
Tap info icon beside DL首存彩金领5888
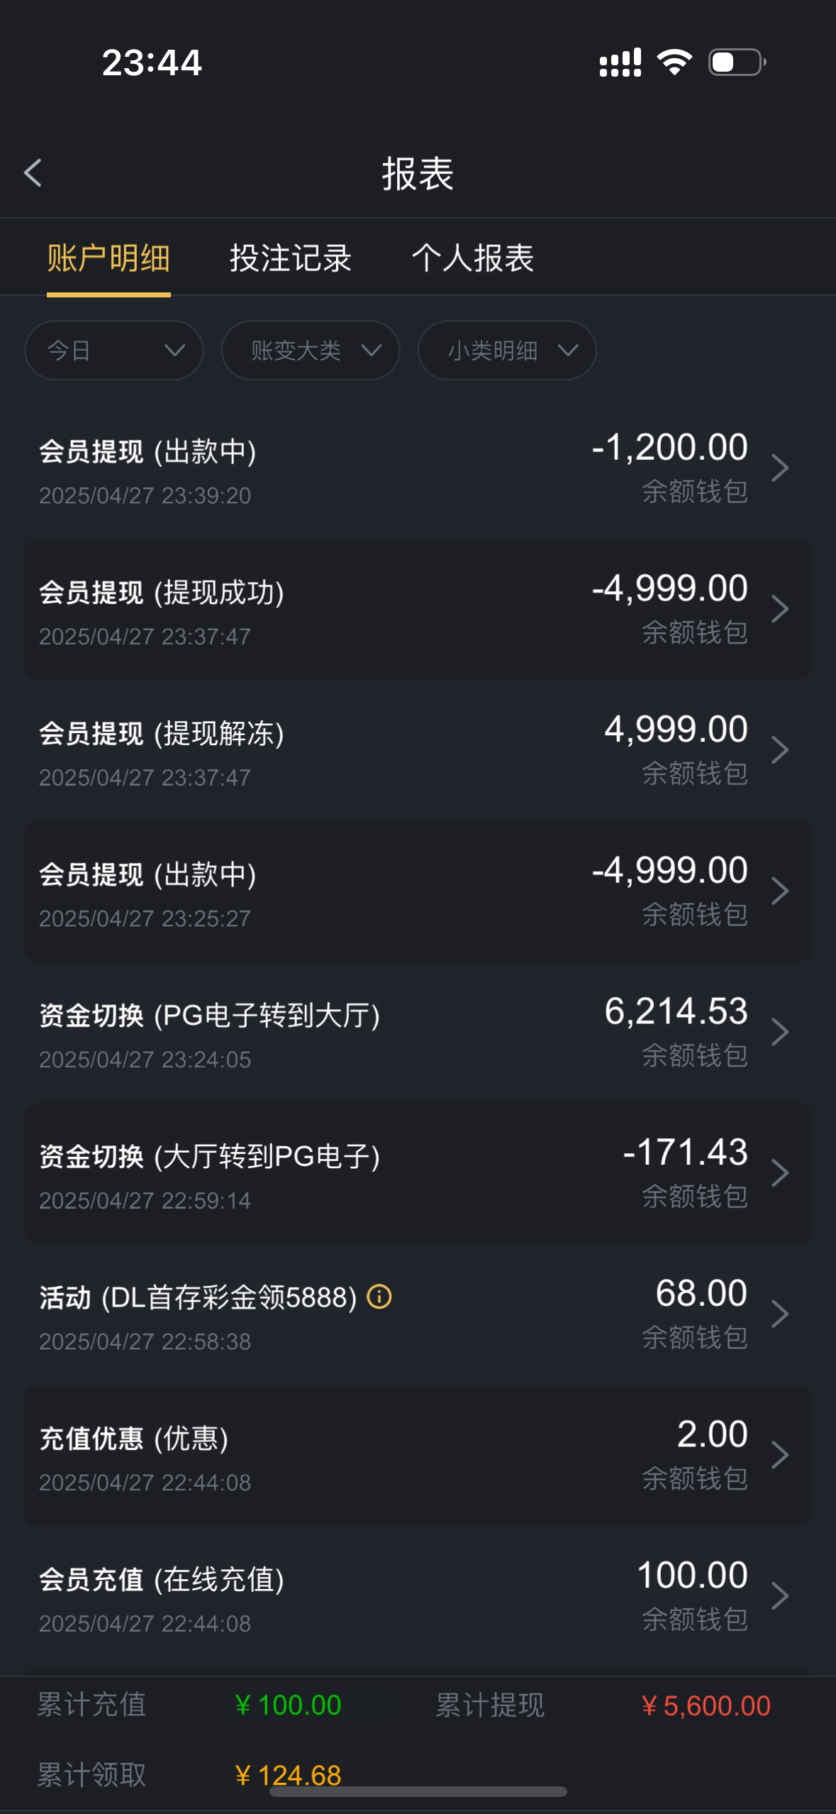click(379, 1297)
